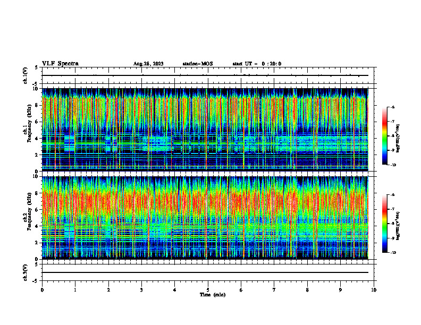
Task: Click the ch.2 colorbar log(PSD) label
Action: tap(398, 226)
